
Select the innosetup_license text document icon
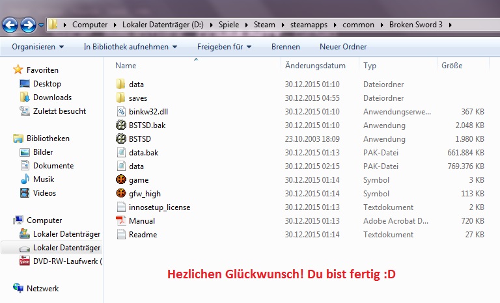click(x=121, y=207)
